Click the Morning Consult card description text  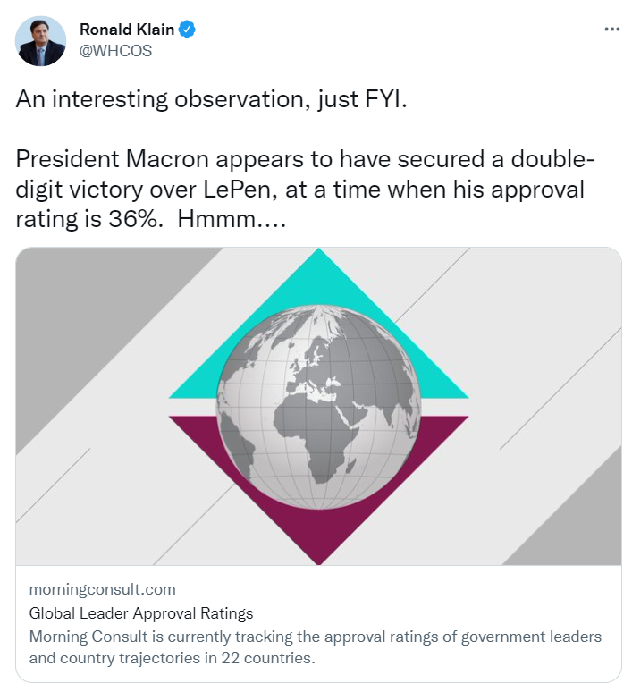click(315, 647)
